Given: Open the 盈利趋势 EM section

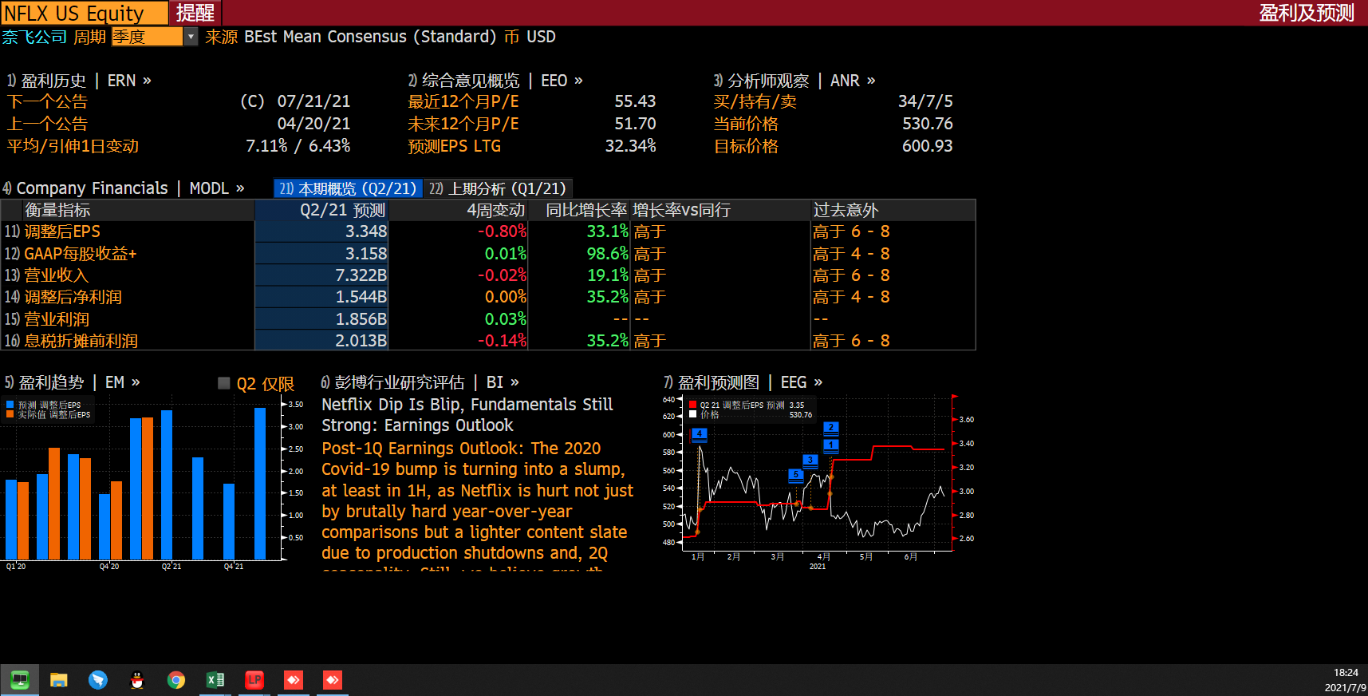Looking at the screenshot, I should [72, 382].
